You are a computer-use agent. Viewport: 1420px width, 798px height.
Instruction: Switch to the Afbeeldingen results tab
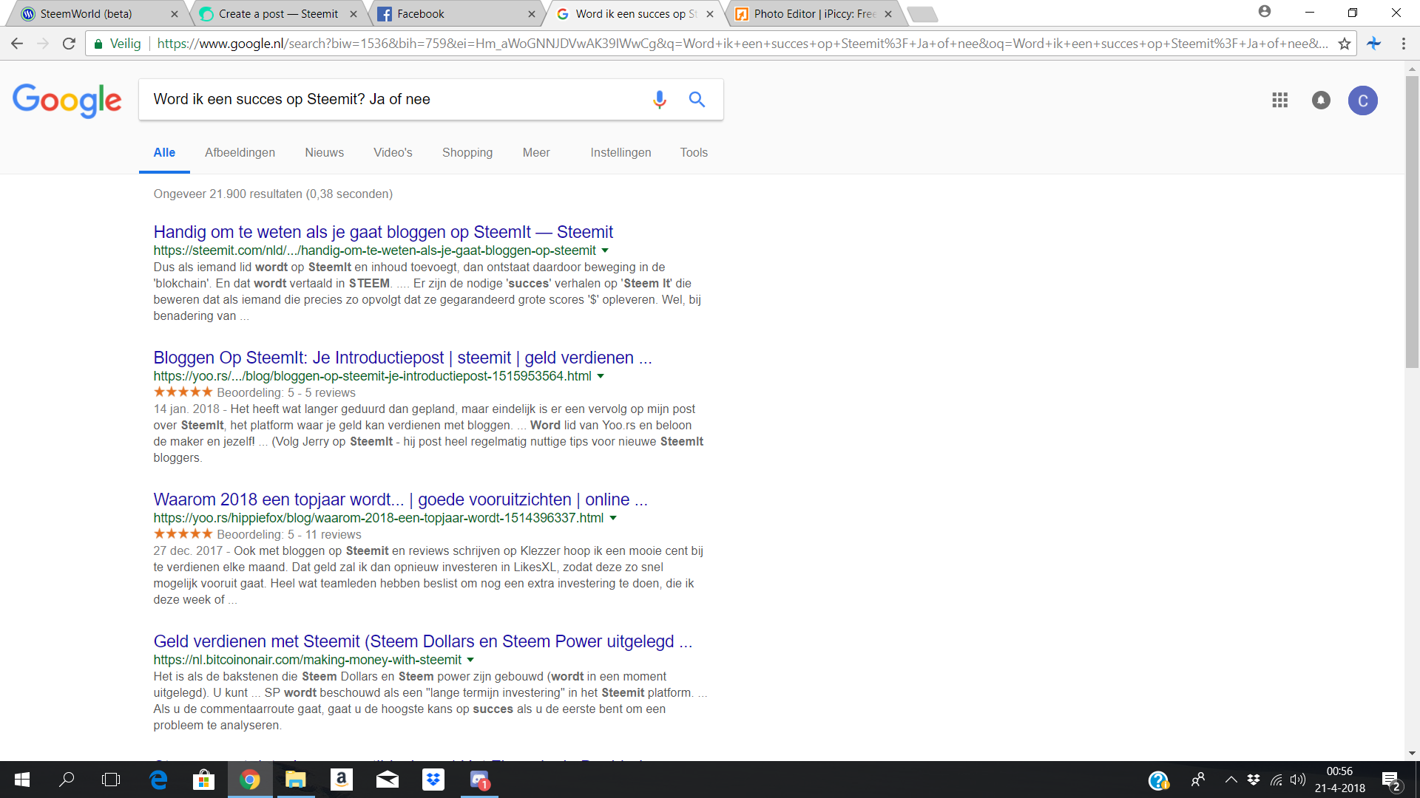(x=240, y=152)
